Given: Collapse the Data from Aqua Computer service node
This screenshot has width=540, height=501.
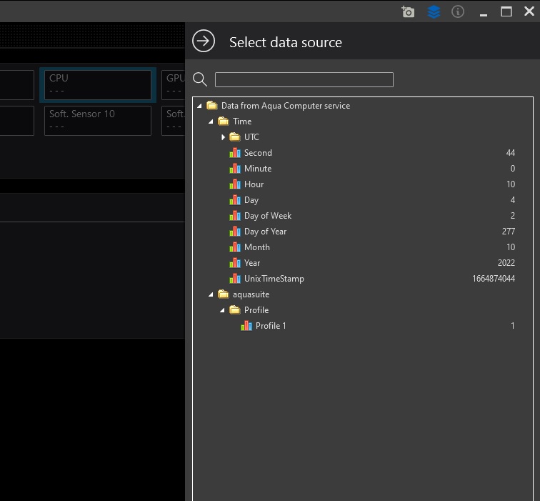Looking at the screenshot, I should [x=199, y=106].
